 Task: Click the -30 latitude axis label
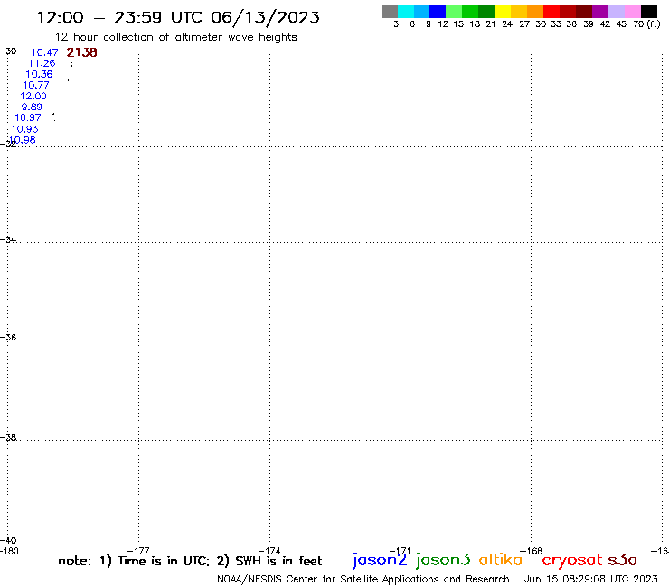coord(8,51)
